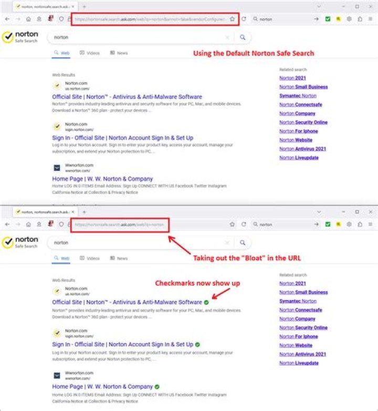Click Symantec Norton related search in top window
Screen dimensions: 378x411
(x=298, y=96)
